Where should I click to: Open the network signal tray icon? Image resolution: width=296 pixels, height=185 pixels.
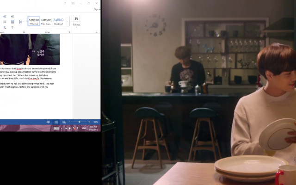[x=66, y=129]
